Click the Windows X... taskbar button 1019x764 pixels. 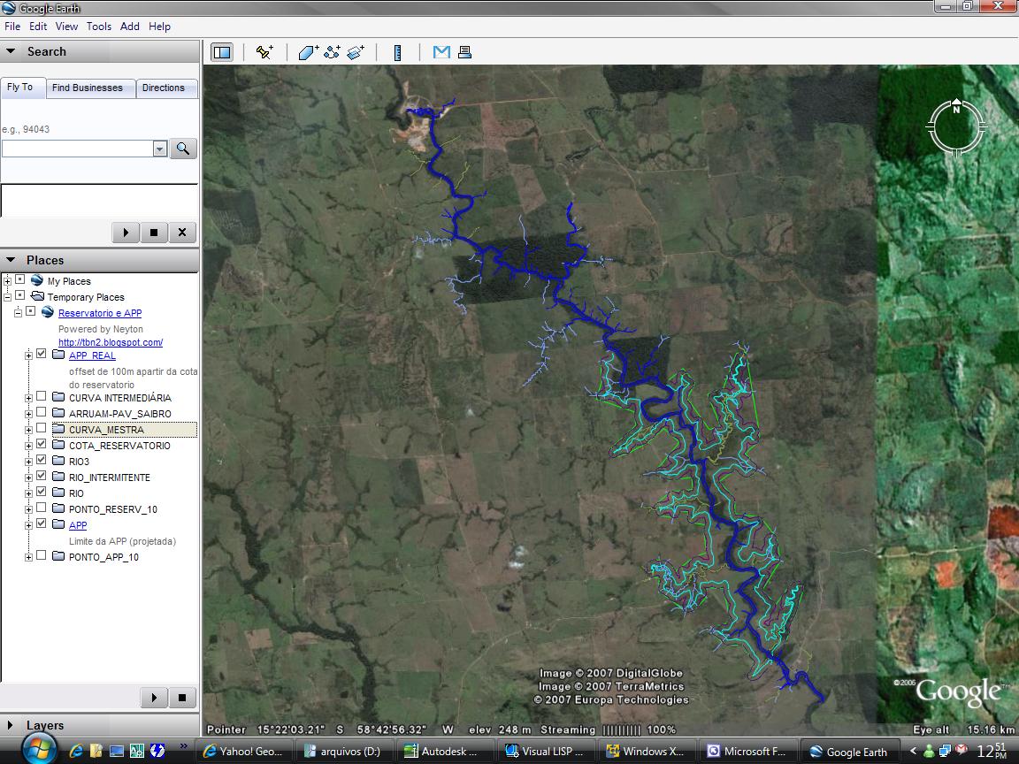647,751
